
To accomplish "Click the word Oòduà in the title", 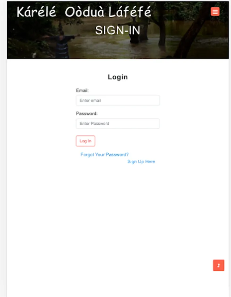I will click(x=84, y=12).
